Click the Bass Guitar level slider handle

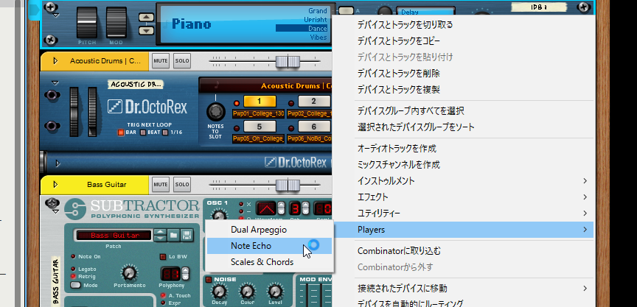click(x=288, y=185)
